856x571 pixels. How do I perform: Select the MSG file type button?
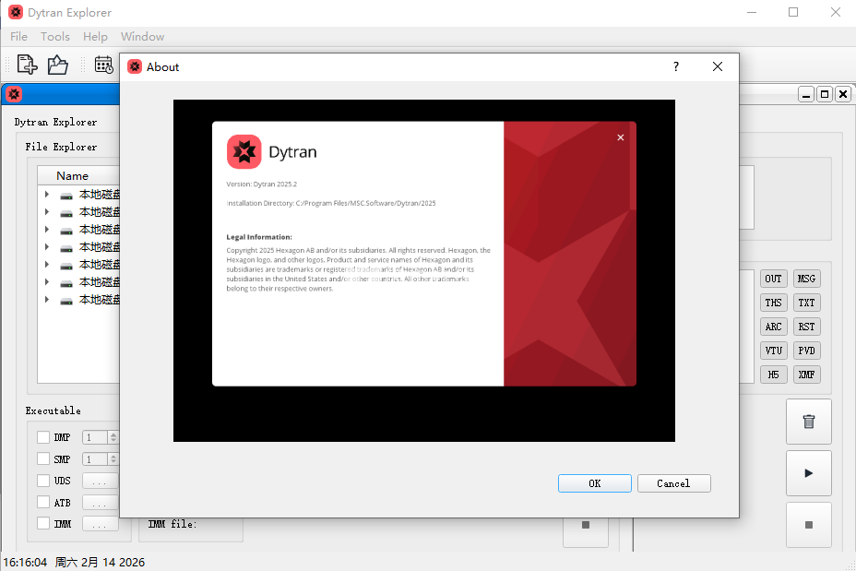click(806, 279)
